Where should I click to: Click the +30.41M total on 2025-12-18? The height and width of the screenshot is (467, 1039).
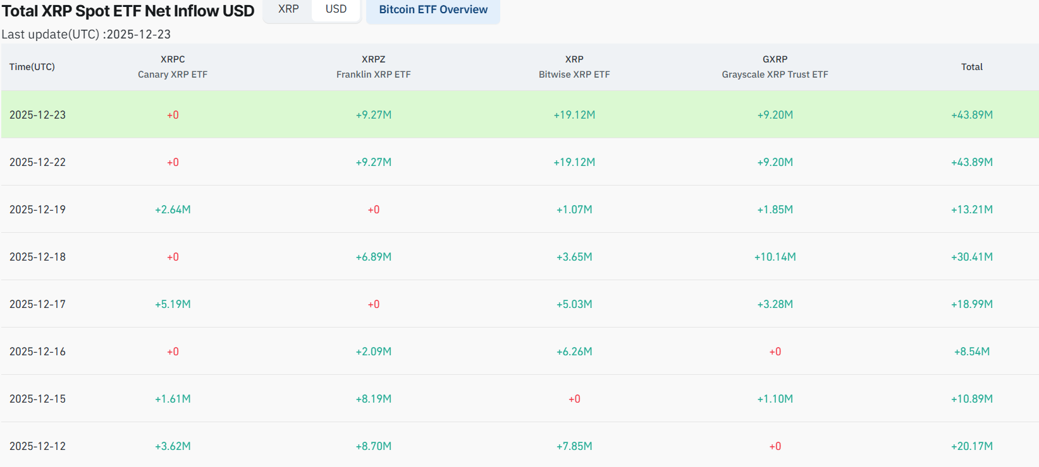click(x=972, y=257)
